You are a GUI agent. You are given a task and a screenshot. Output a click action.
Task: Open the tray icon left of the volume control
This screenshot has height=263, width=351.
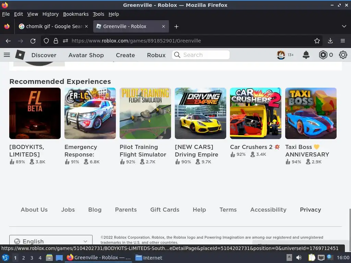pyautogui.click(x=289, y=258)
